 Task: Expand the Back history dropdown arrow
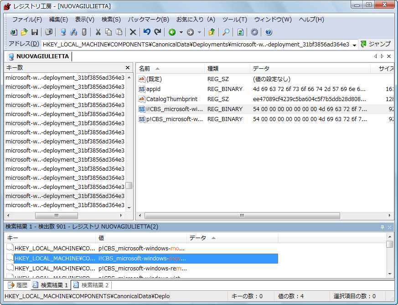(181, 32)
